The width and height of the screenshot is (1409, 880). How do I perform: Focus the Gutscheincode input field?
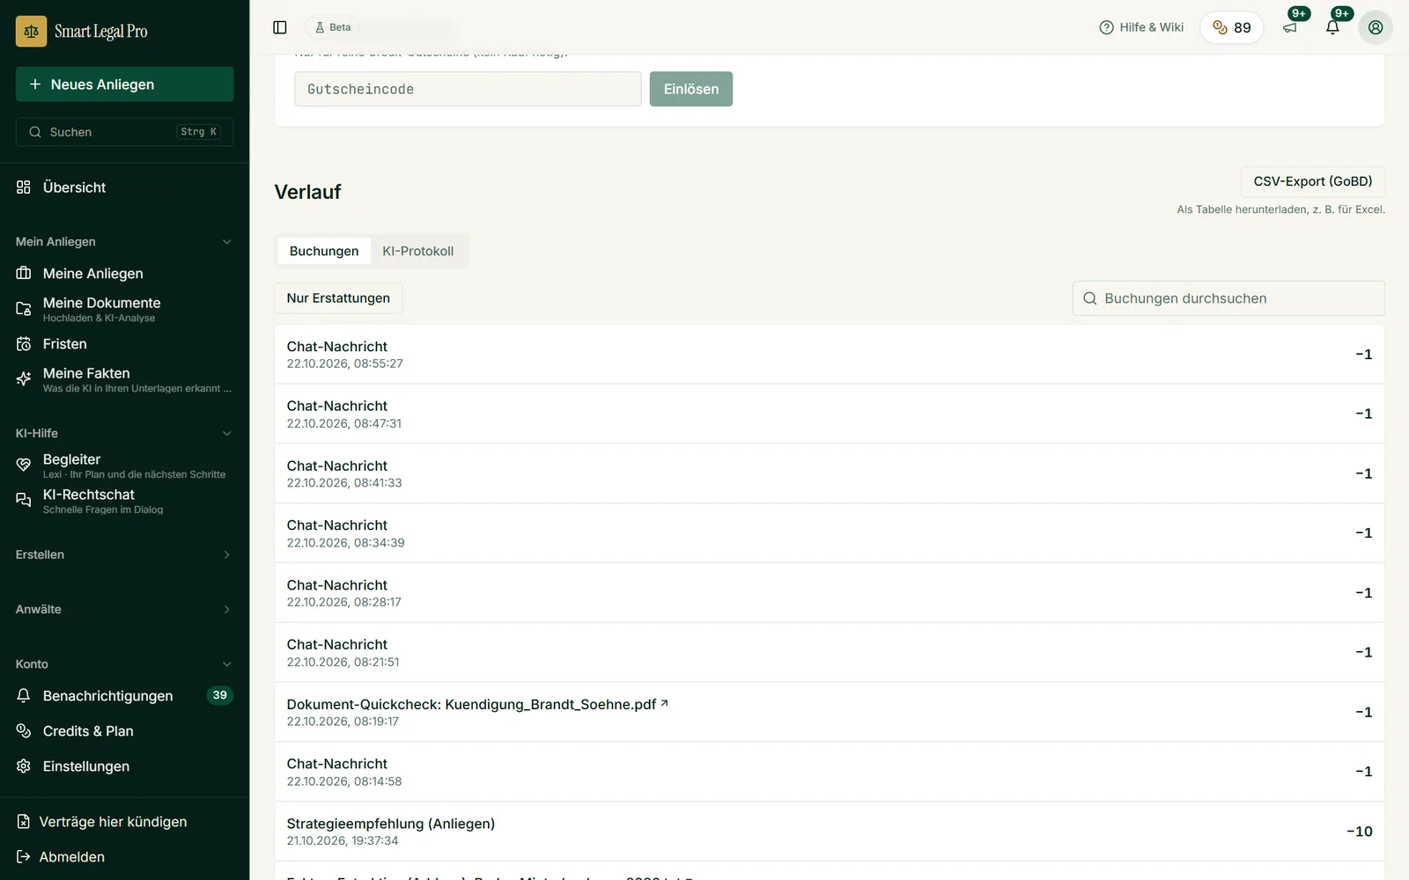click(468, 89)
